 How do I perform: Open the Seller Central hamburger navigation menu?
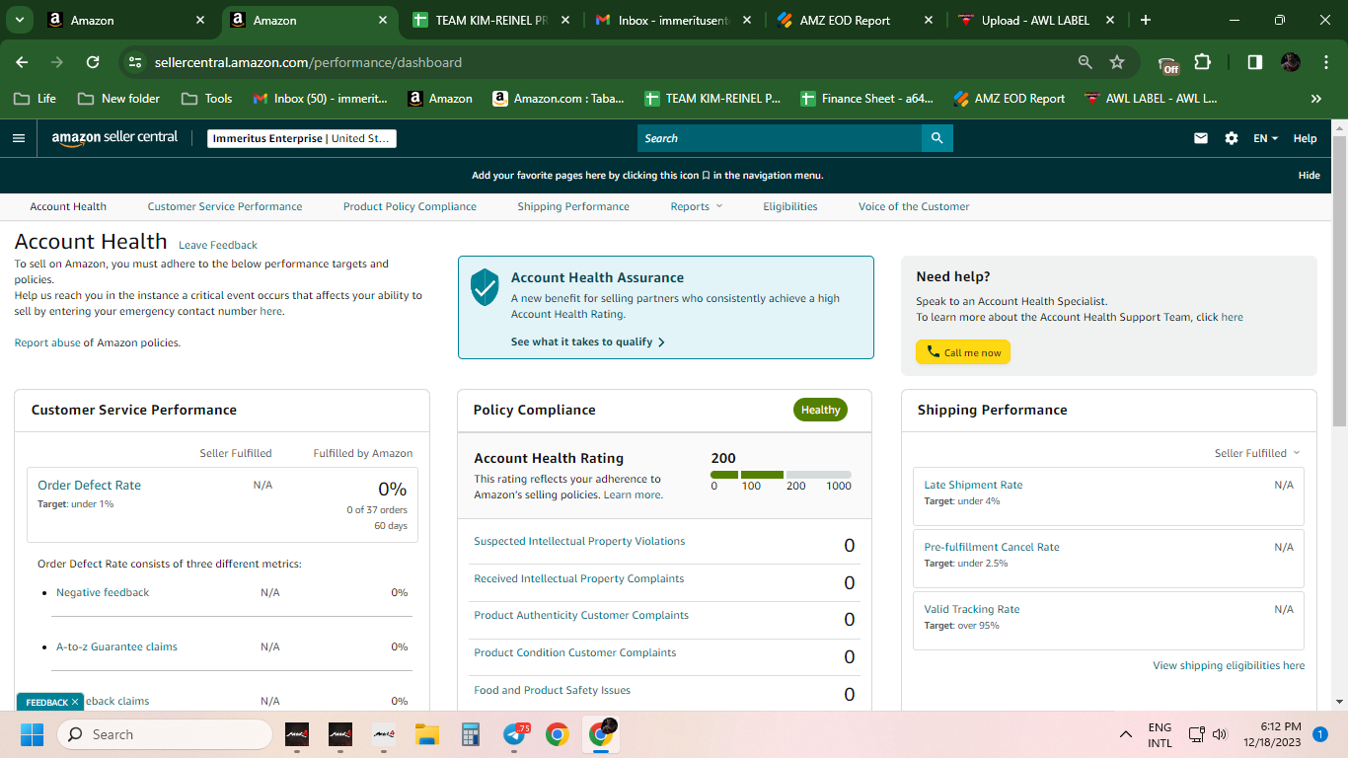[x=18, y=138]
